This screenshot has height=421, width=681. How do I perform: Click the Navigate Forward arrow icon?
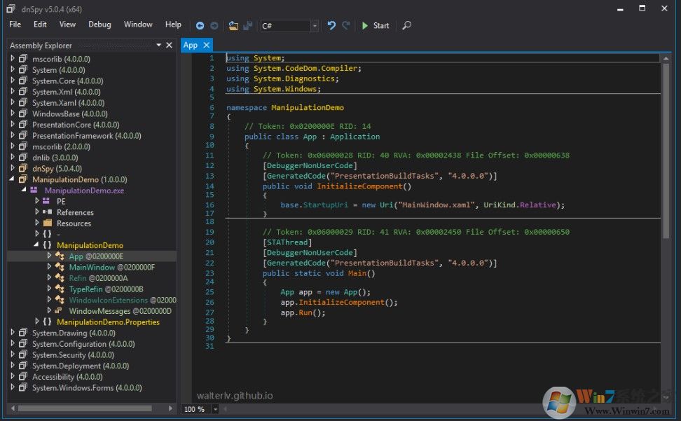coord(214,25)
